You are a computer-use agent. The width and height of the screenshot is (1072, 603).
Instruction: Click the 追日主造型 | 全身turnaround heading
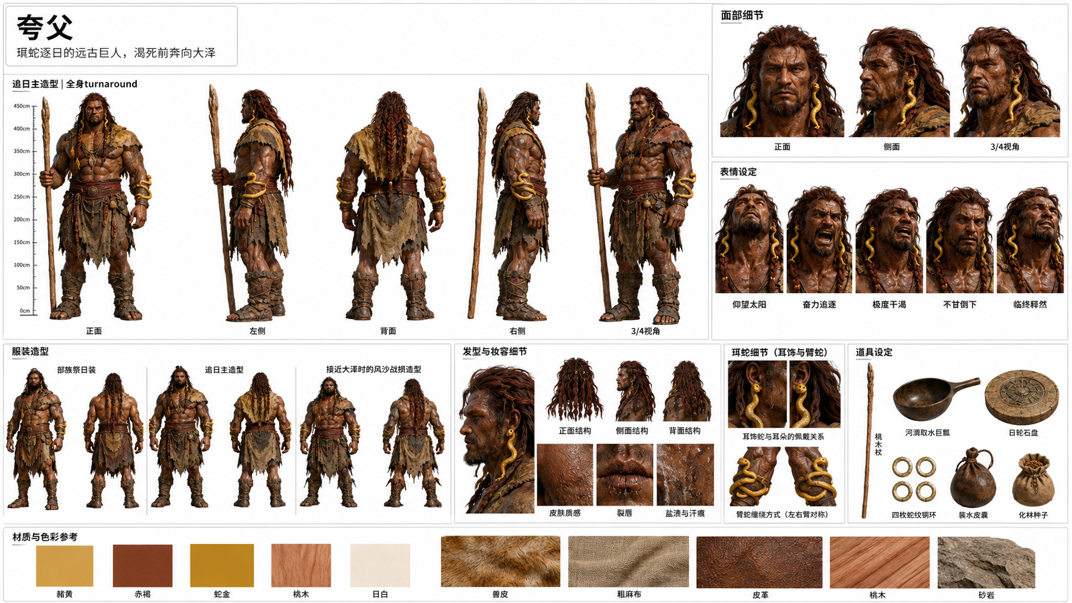pyautogui.click(x=74, y=84)
